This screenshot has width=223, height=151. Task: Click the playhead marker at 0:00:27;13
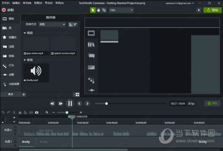(x=72, y=117)
